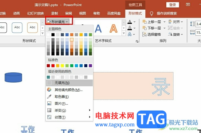201x133 pixels.
Task: Click 下移一层 send backward button
Action: coord(152,28)
